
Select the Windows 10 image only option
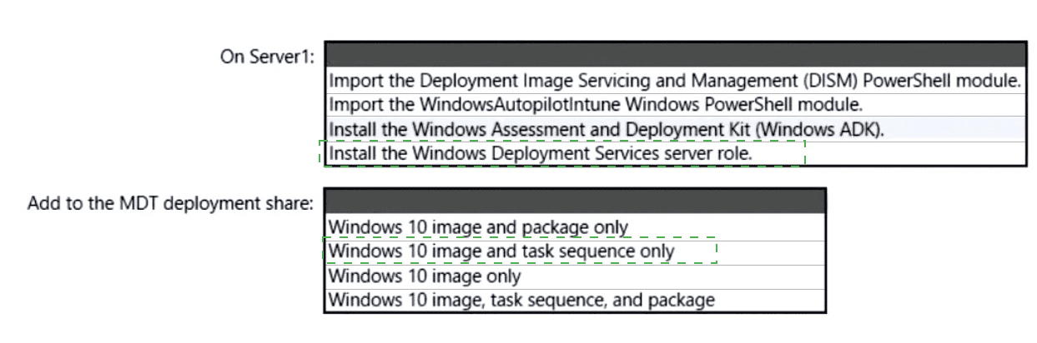click(425, 276)
